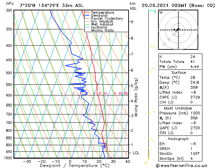Click the green wind barb at 500 hPa
The height and width of the screenshot is (168, 218).
[152, 71]
